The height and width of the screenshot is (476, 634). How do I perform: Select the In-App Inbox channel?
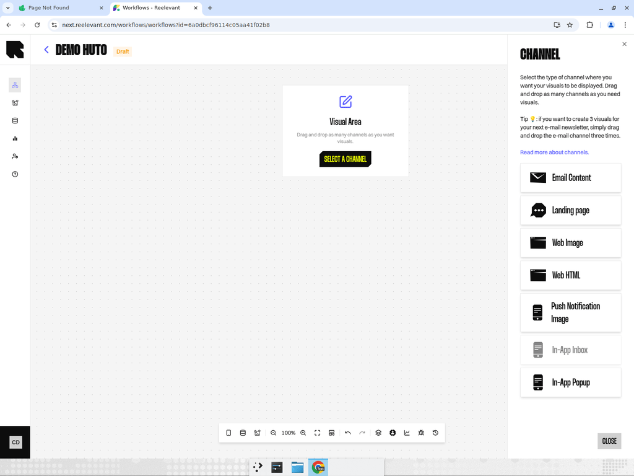coord(570,350)
